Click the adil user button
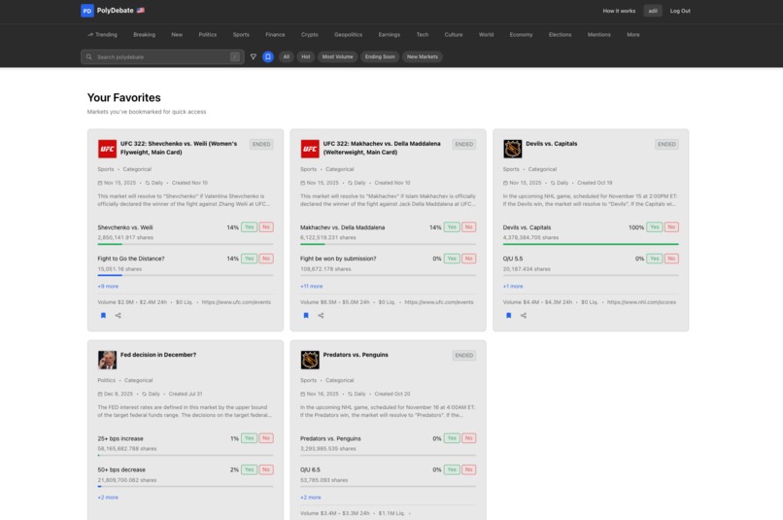The width and height of the screenshot is (783, 520). (x=653, y=11)
